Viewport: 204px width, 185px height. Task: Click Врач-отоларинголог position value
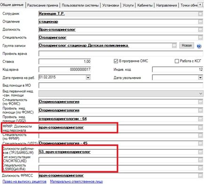[x=57, y=30]
